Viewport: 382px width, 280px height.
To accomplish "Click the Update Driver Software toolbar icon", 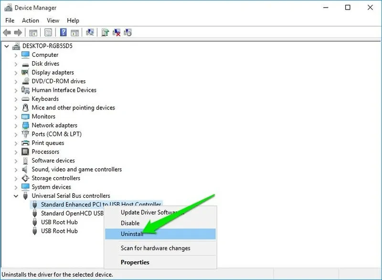I will (x=105, y=32).
